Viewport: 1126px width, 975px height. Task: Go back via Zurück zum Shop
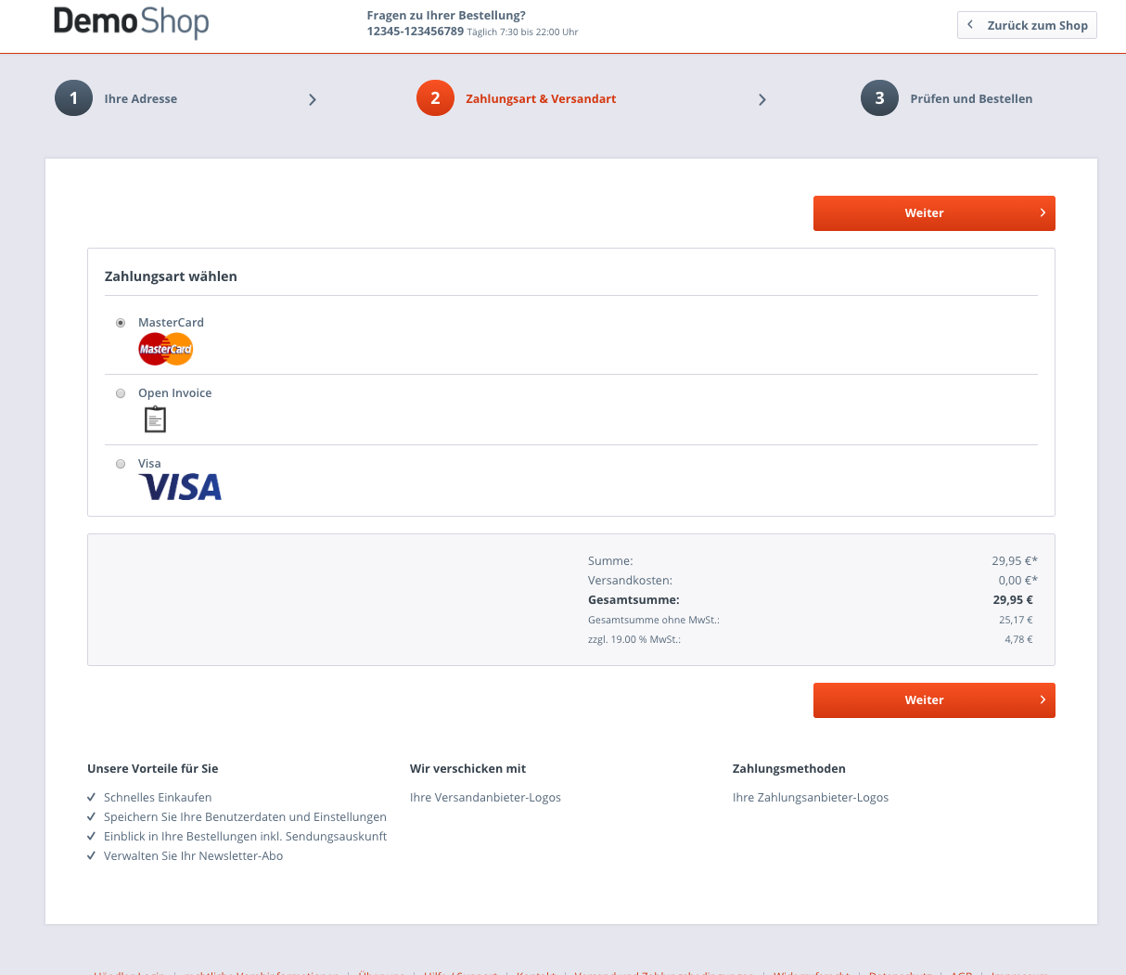click(x=1027, y=25)
